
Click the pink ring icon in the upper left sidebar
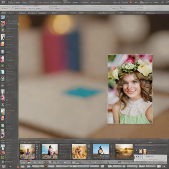[3, 59]
